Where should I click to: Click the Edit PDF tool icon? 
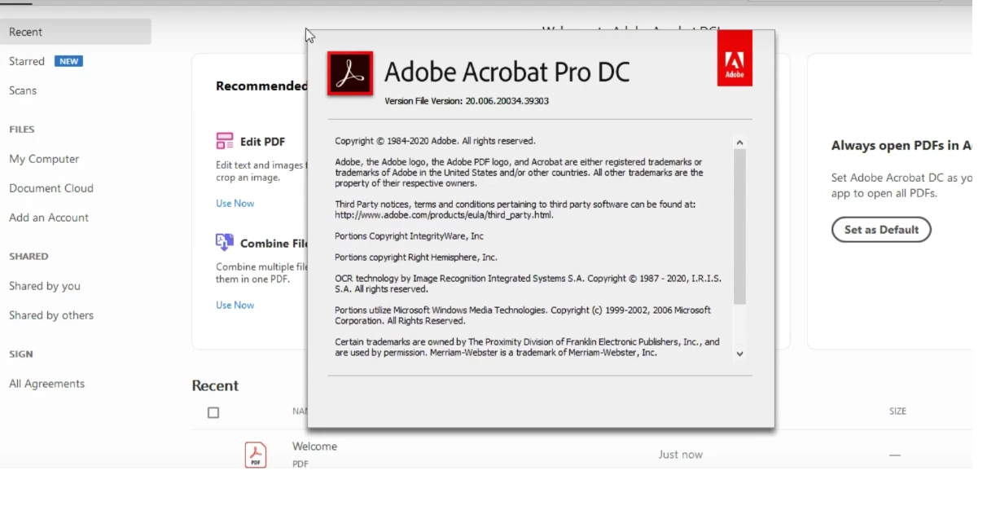click(x=225, y=141)
